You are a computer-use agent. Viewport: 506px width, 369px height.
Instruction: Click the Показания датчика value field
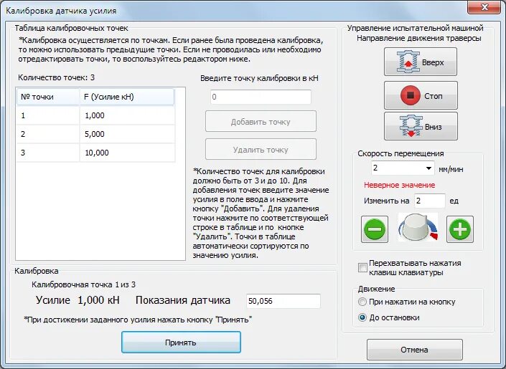click(283, 301)
